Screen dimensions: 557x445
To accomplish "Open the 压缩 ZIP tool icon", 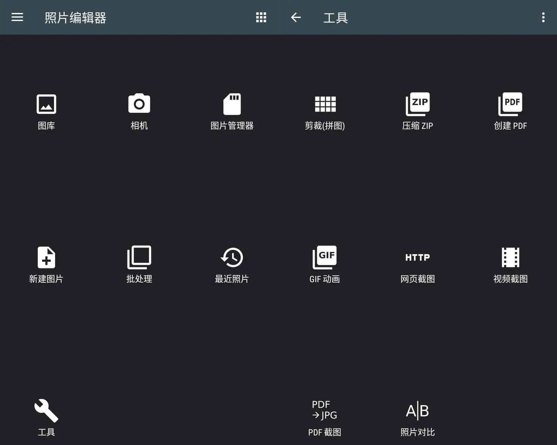I will coord(418,104).
